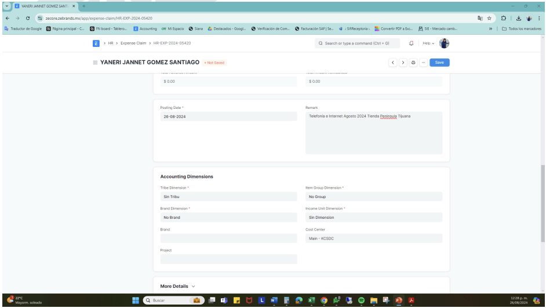Expand the More Details section

point(177,286)
